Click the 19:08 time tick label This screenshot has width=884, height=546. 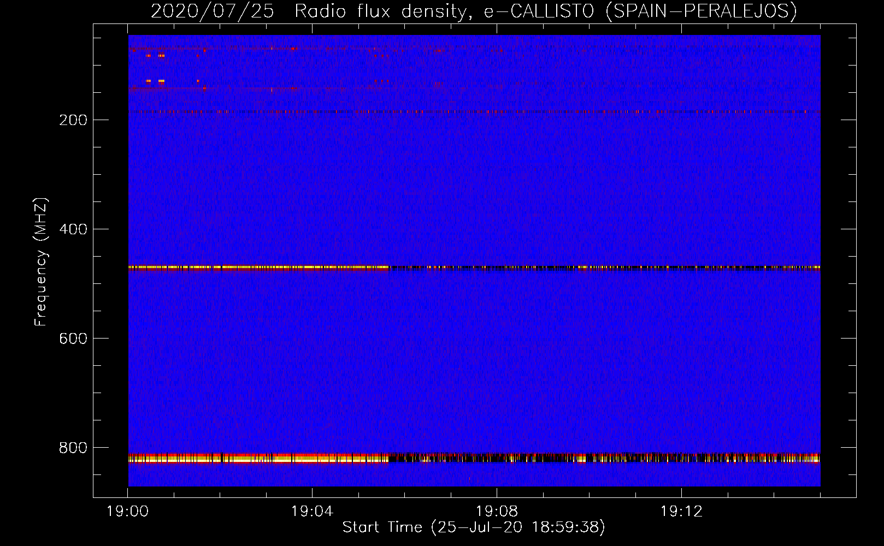click(x=497, y=512)
